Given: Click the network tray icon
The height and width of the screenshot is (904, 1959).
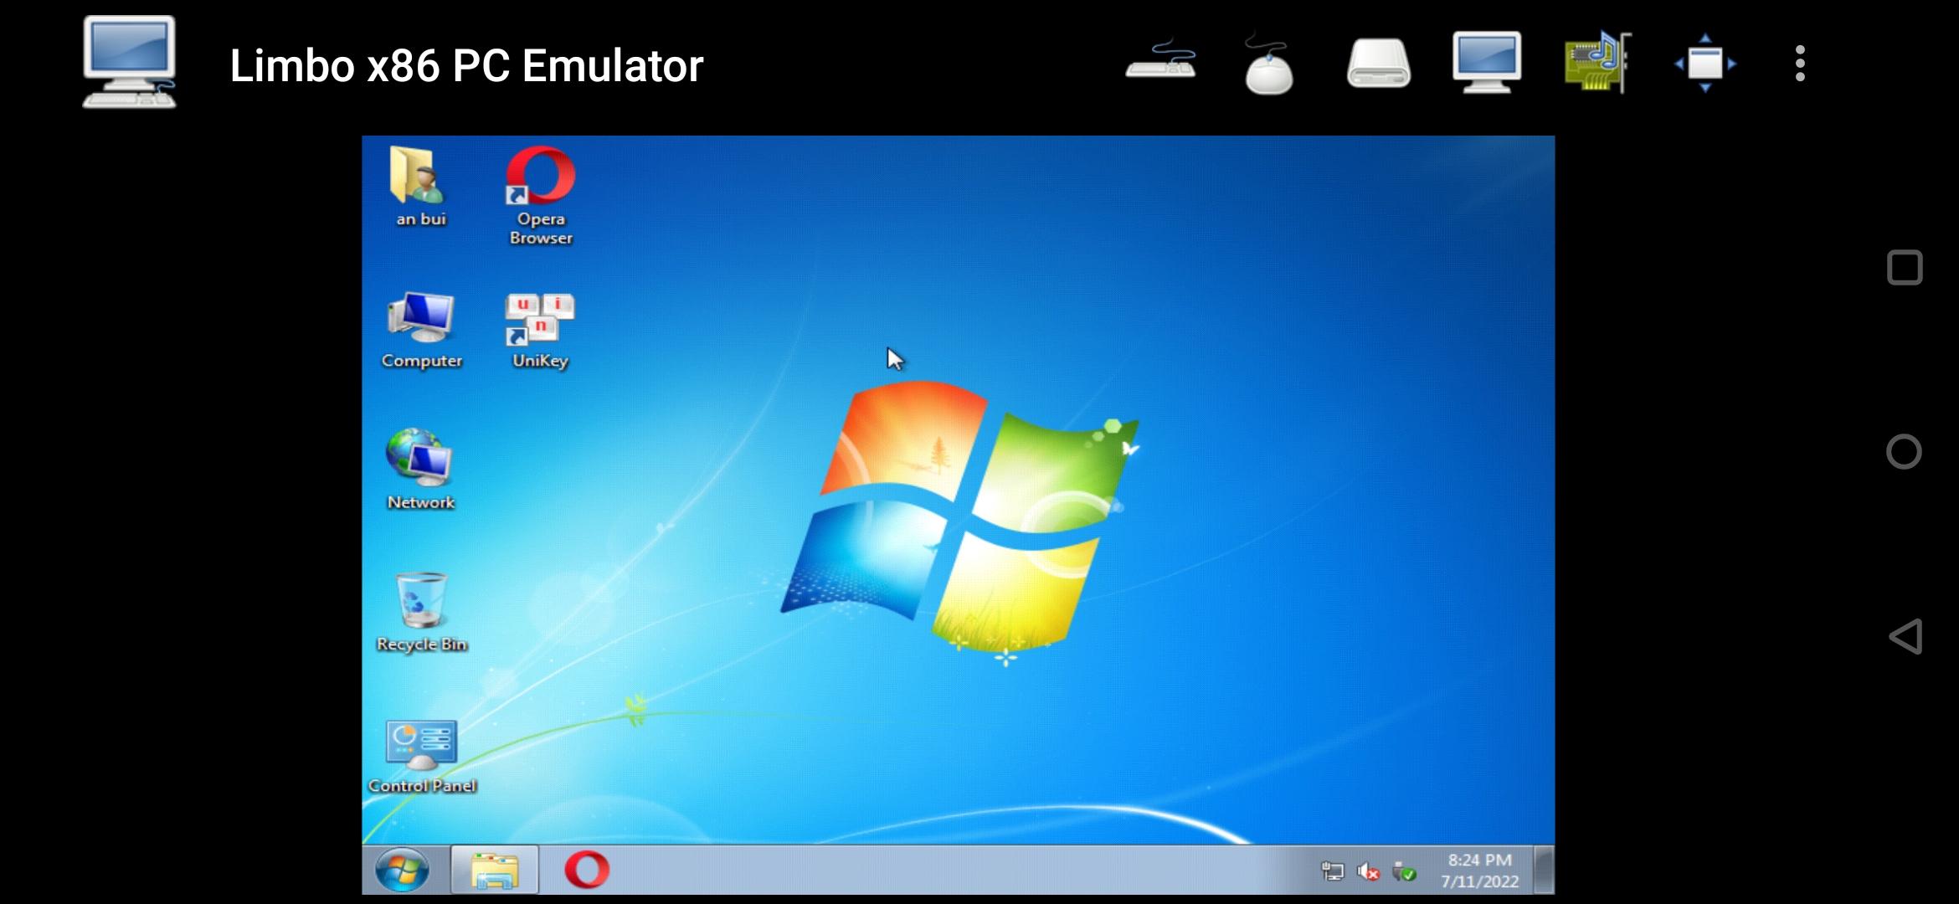Looking at the screenshot, I should point(1331,871).
